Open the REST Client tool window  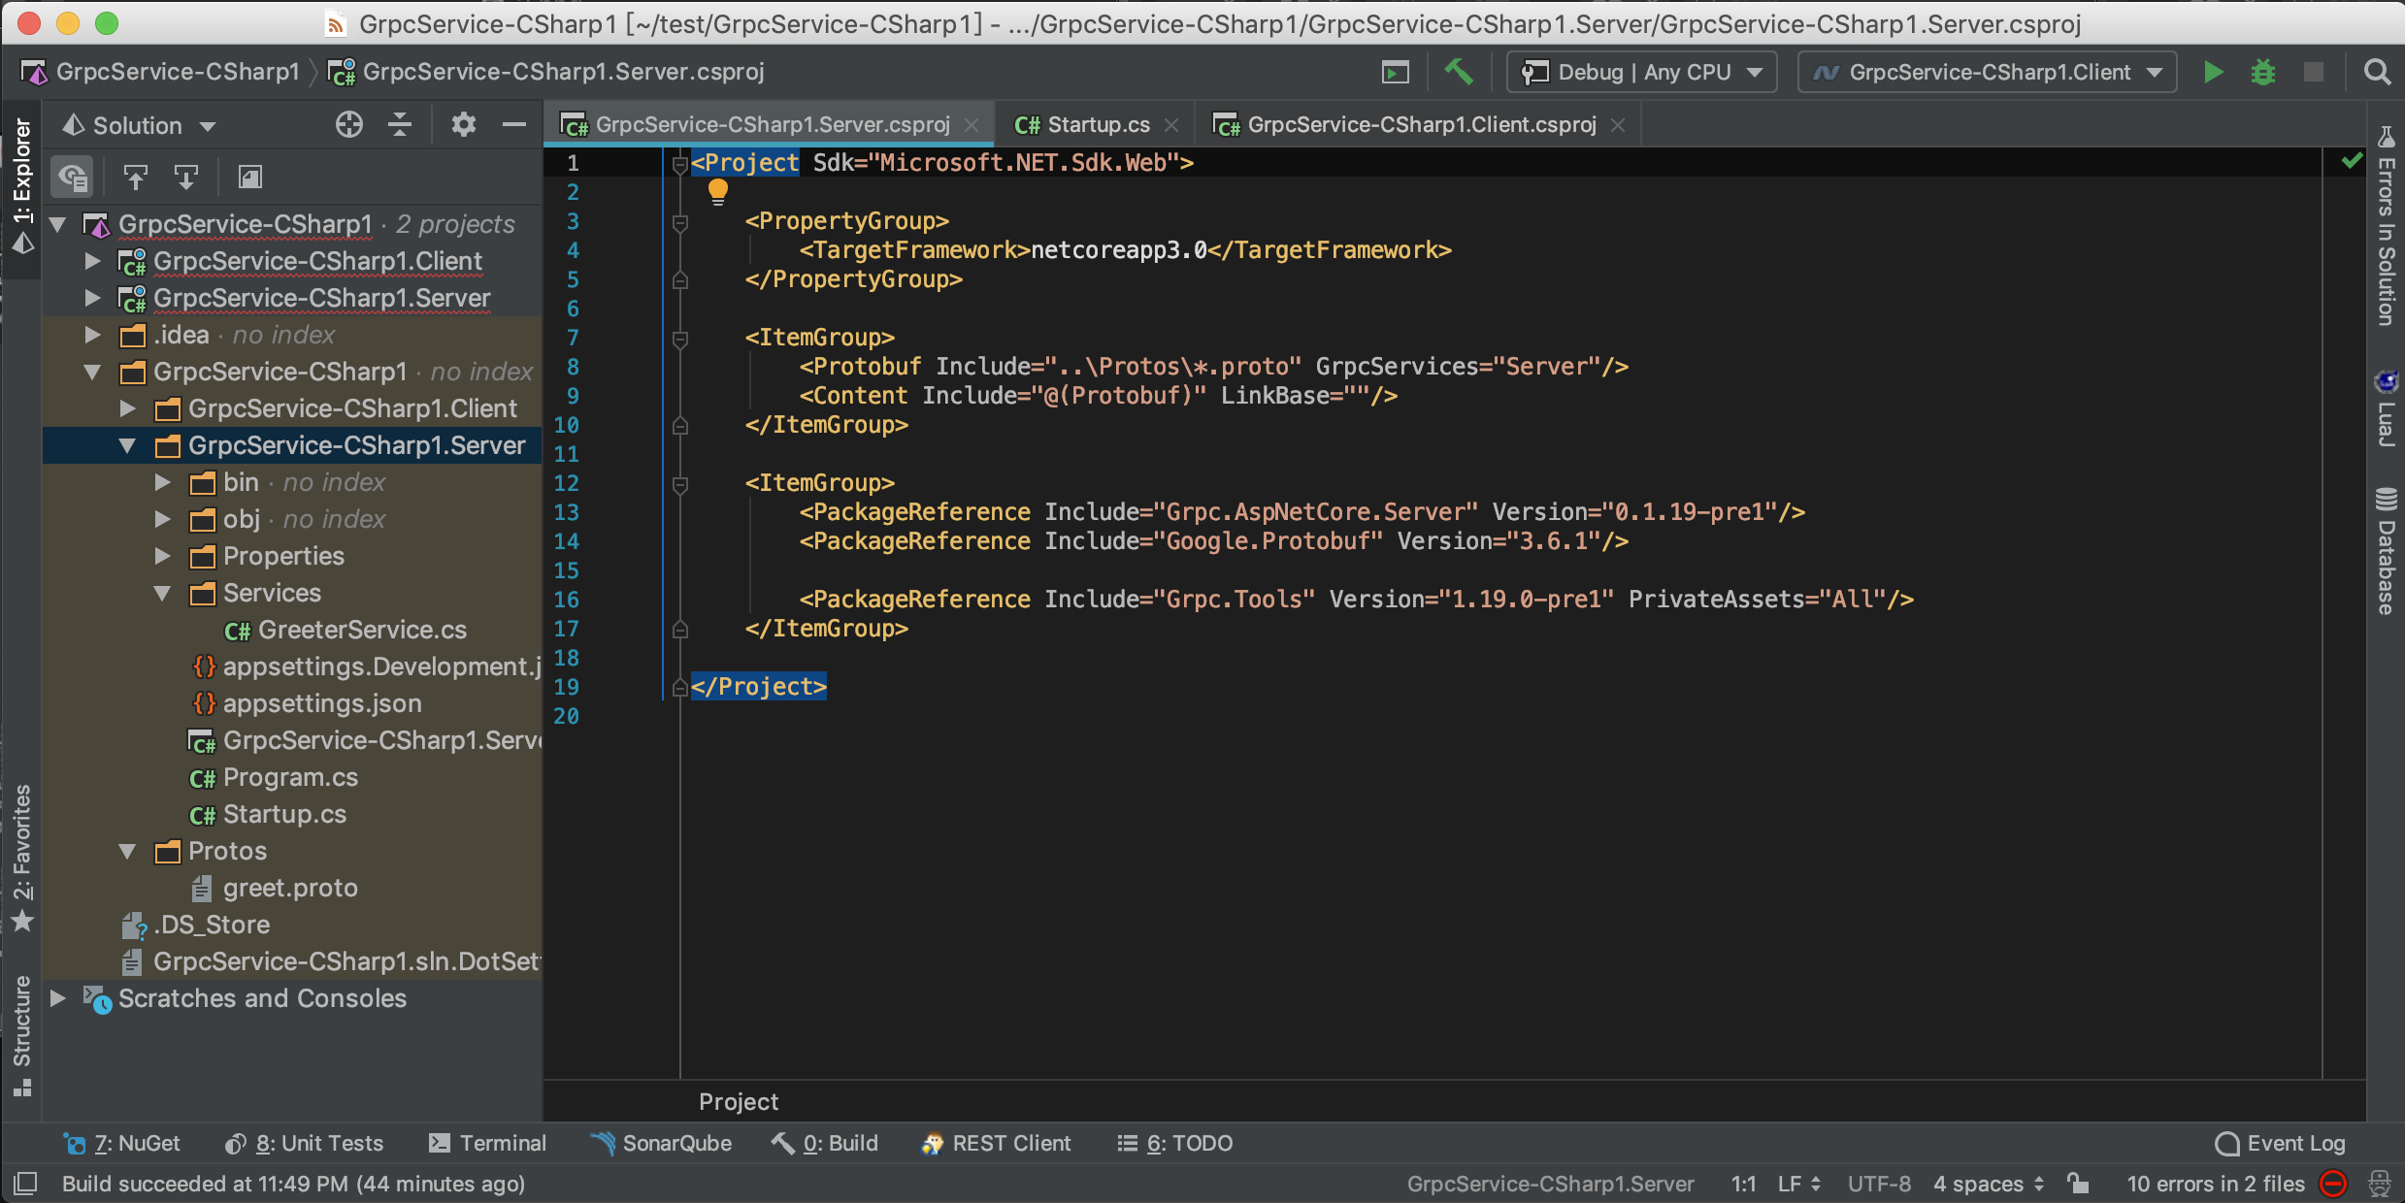(x=997, y=1143)
